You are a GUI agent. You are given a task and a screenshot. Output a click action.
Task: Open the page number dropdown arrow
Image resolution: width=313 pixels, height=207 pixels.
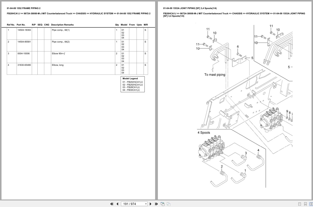(x=146, y=204)
